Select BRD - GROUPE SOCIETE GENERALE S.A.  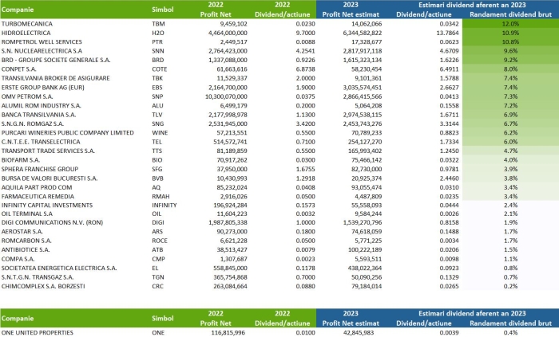pos(56,60)
